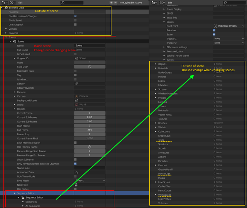The image size is (247, 208).
Task: Click the End Frame value 250
Action: tap(90, 130)
